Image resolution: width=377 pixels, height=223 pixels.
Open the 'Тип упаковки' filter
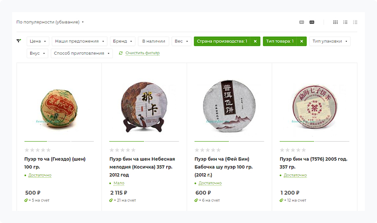click(x=329, y=41)
